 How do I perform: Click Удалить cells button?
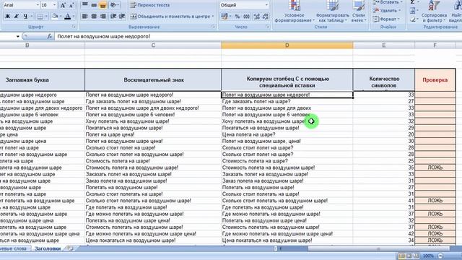click(x=387, y=11)
